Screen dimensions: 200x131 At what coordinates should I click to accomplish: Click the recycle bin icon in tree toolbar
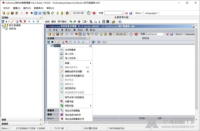[x=38, y=22]
